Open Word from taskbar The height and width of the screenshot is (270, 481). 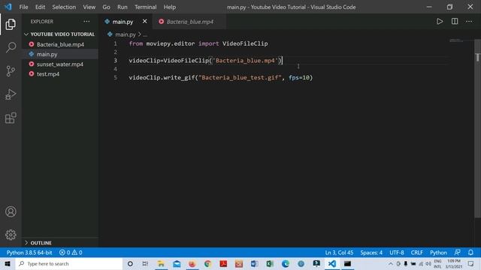254,263
